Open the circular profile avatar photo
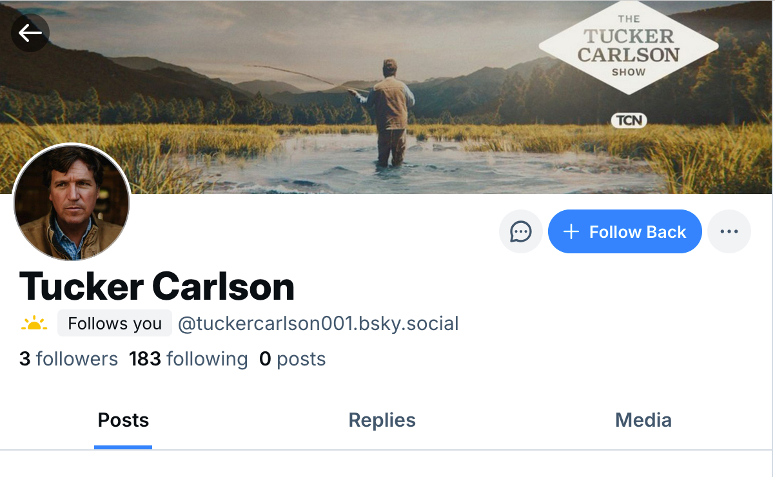 [72, 202]
